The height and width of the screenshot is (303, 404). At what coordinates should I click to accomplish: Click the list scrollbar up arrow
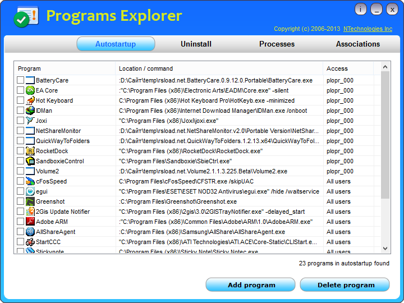pyautogui.click(x=385, y=67)
